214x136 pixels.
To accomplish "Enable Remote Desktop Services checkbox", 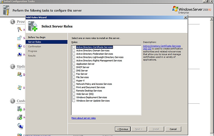I will coord(74,91).
